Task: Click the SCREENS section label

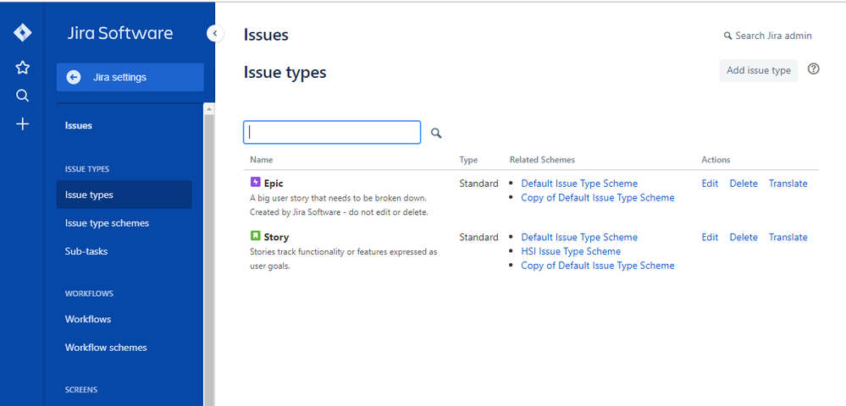Action: [x=81, y=390]
